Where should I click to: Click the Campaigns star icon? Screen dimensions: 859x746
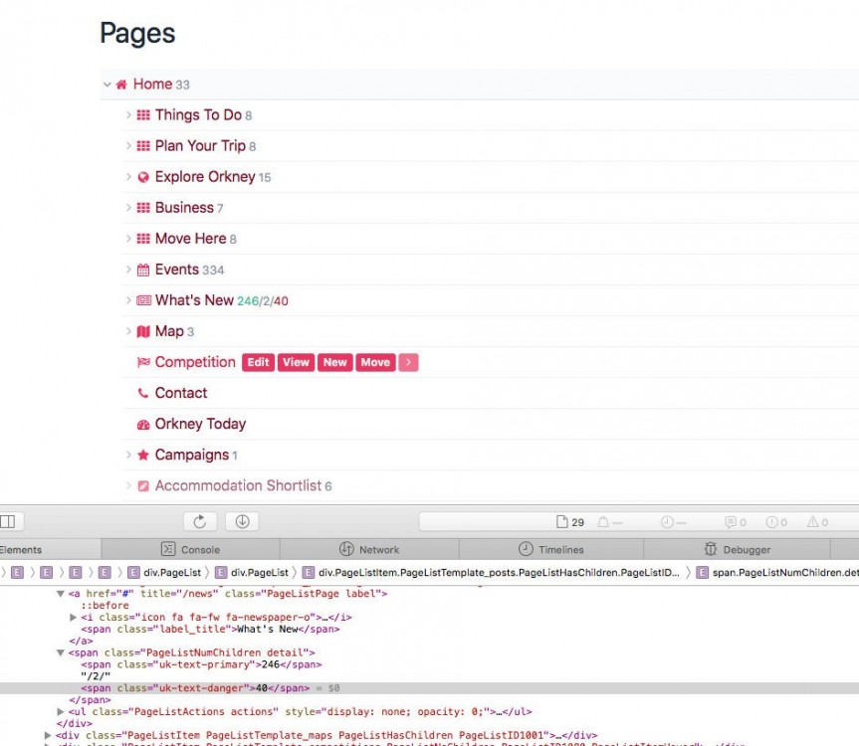pos(143,455)
